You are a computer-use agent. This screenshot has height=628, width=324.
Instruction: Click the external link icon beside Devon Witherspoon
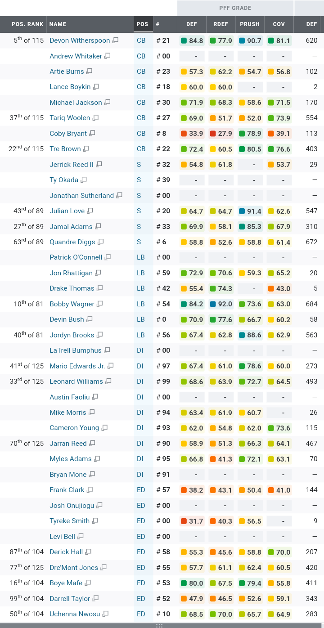tap(116, 40)
